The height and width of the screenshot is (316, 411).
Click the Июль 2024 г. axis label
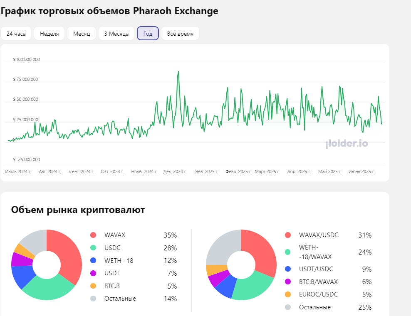18,171
